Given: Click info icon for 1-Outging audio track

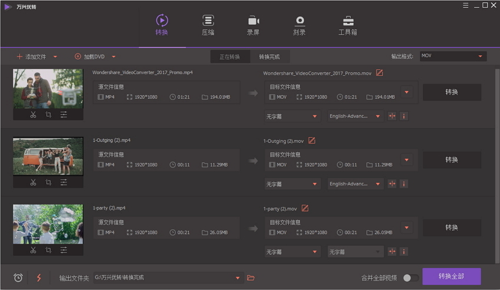Looking at the screenshot, I should pyautogui.click(x=404, y=184).
